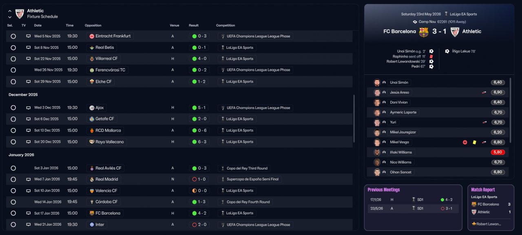
Task: Open Copa del Rey Third Round competition
Action: (x=244, y=168)
